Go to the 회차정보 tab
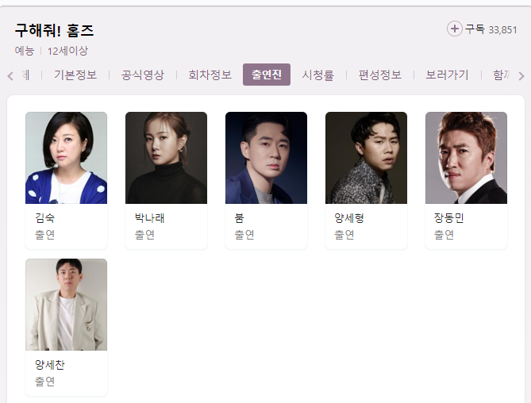The height and width of the screenshot is (403, 531). coord(210,75)
